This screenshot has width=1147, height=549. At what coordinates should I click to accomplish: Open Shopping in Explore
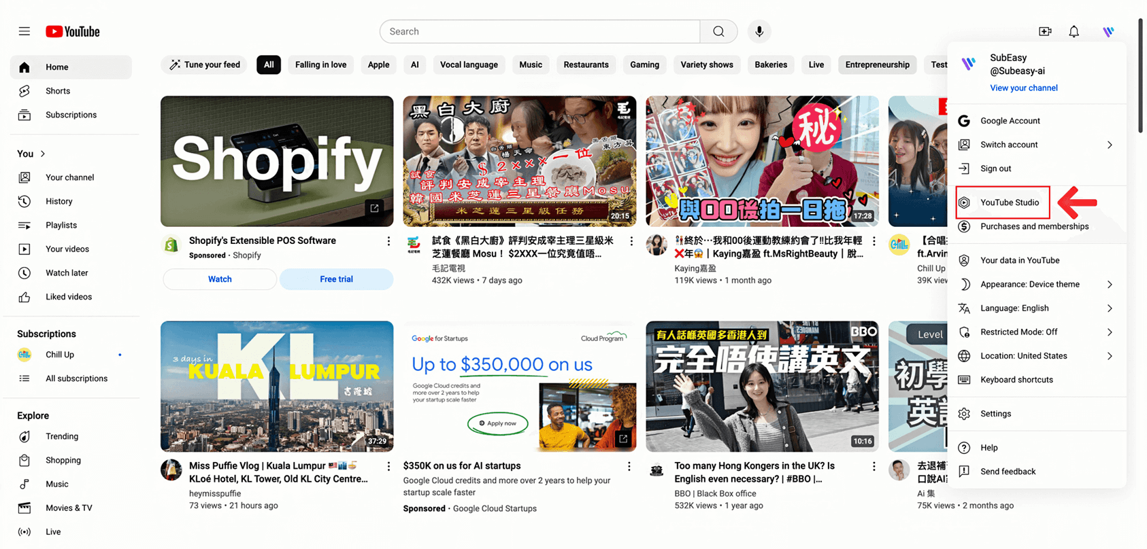click(71, 460)
